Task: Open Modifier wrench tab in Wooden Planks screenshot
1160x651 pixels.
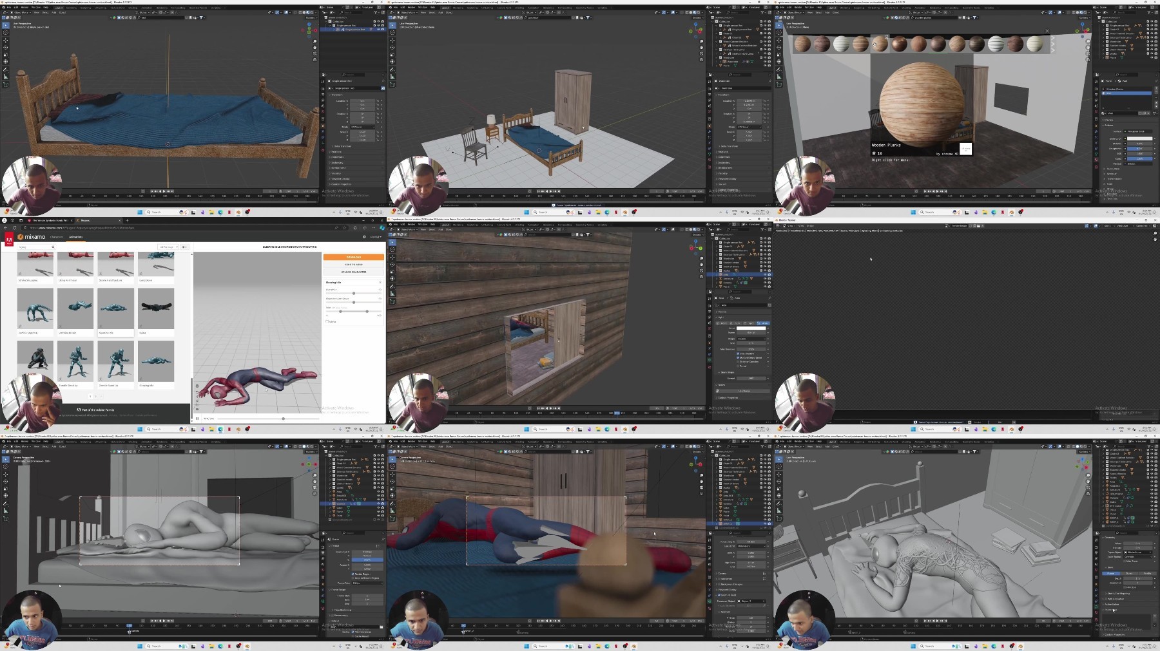Action: [1096, 131]
